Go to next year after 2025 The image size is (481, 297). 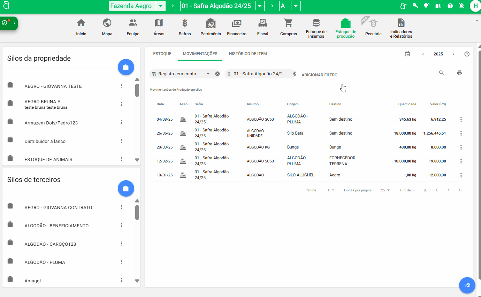453,54
